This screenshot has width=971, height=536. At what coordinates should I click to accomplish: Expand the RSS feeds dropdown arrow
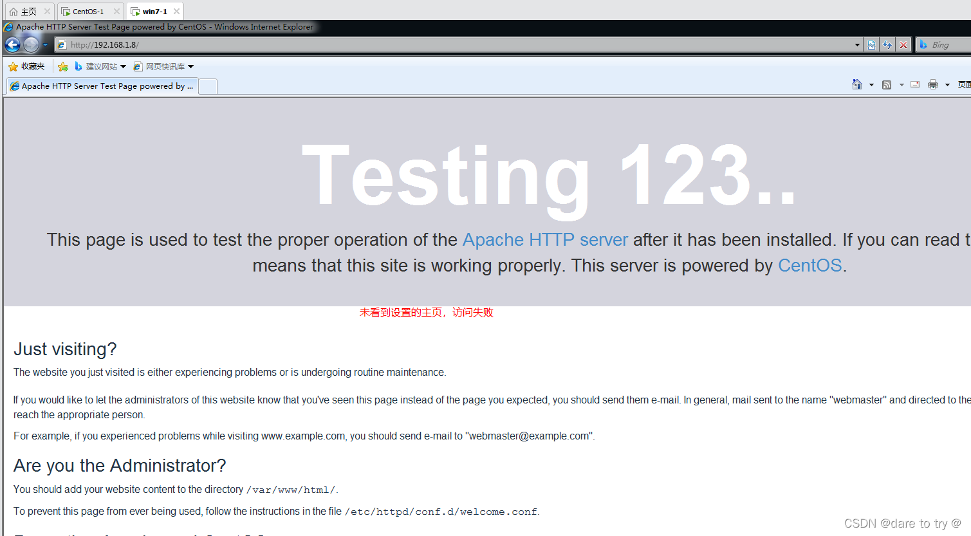point(902,85)
